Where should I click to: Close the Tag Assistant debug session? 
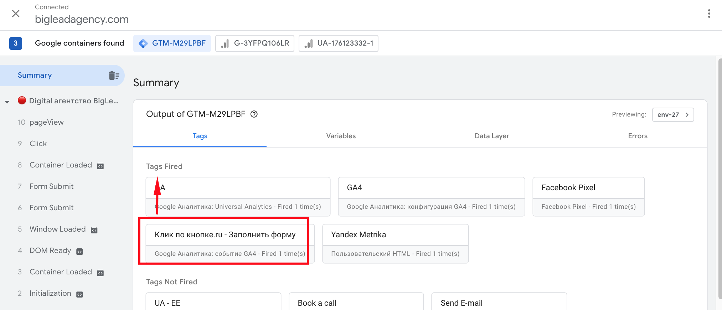(x=16, y=14)
